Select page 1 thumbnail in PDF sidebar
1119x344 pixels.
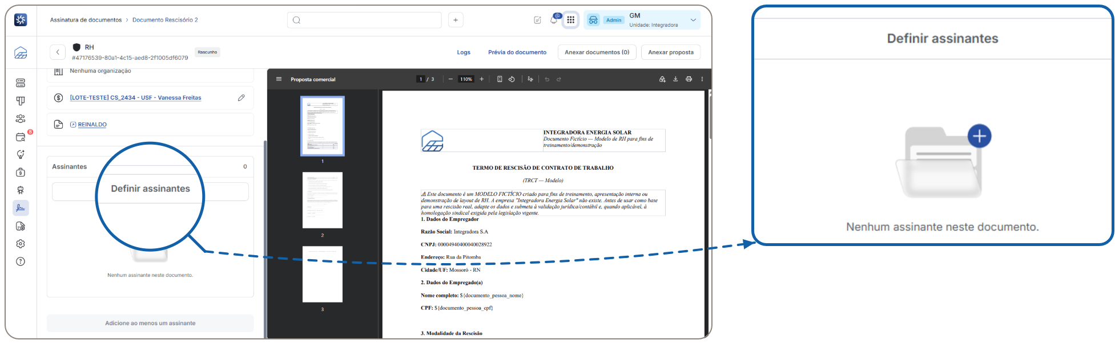(323, 126)
